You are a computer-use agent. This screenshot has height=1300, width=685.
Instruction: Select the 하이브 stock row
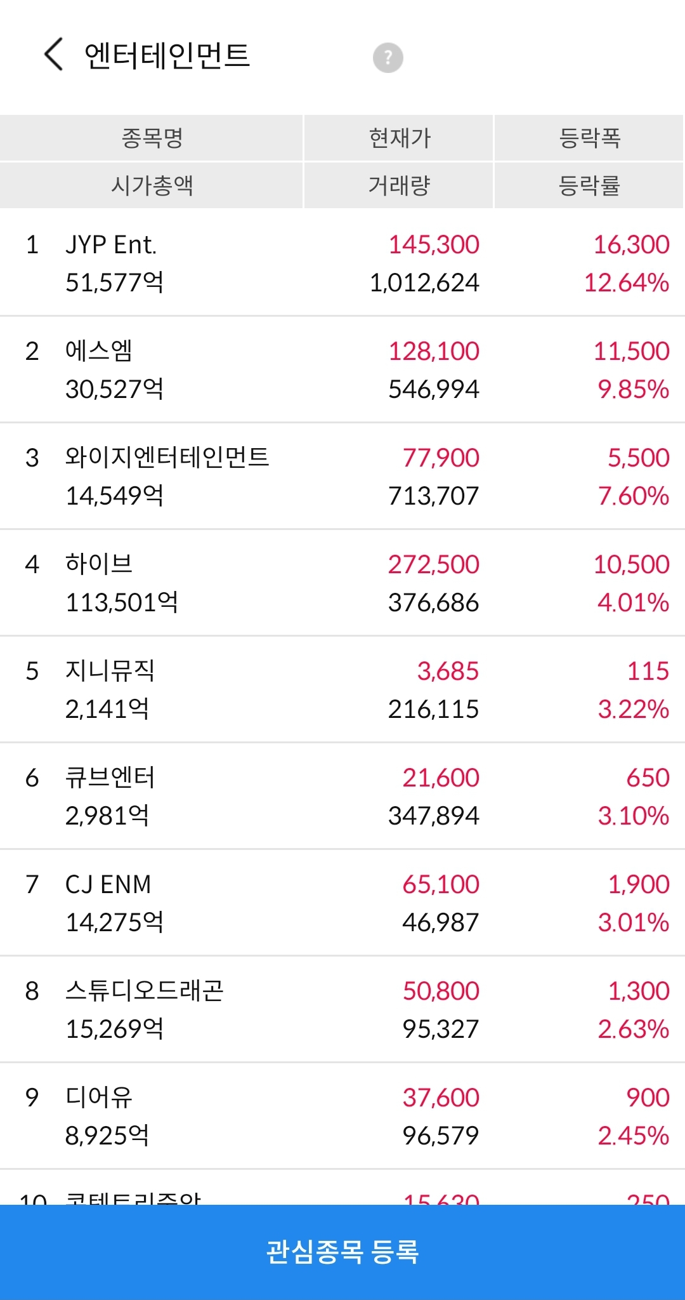coord(342,583)
